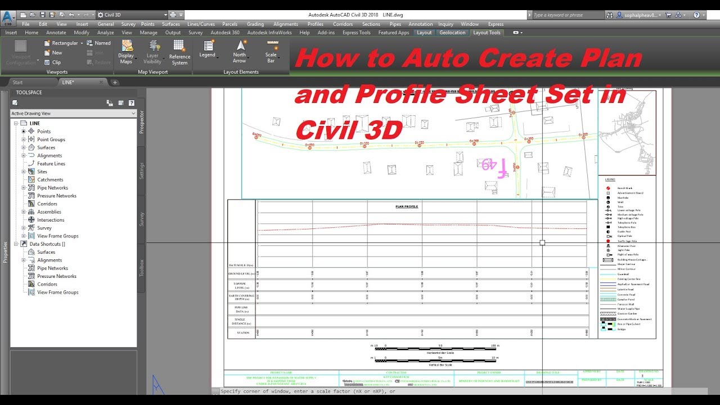Open the Properties side palette

(4, 252)
